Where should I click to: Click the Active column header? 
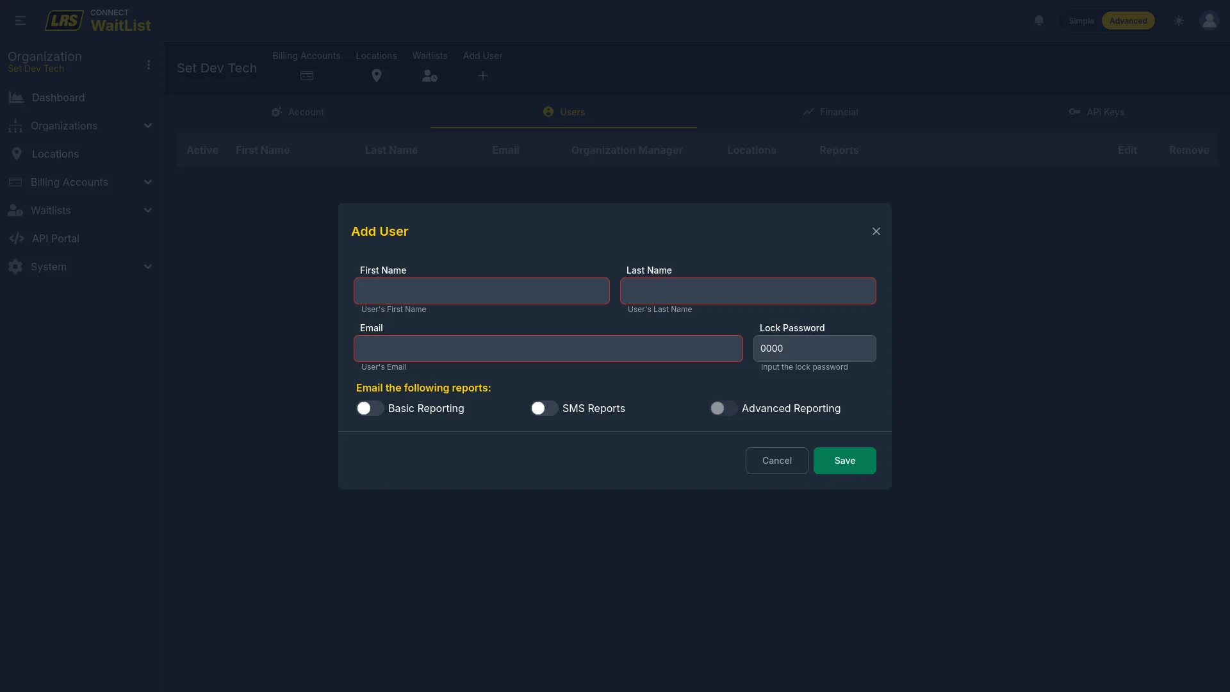pos(202,150)
